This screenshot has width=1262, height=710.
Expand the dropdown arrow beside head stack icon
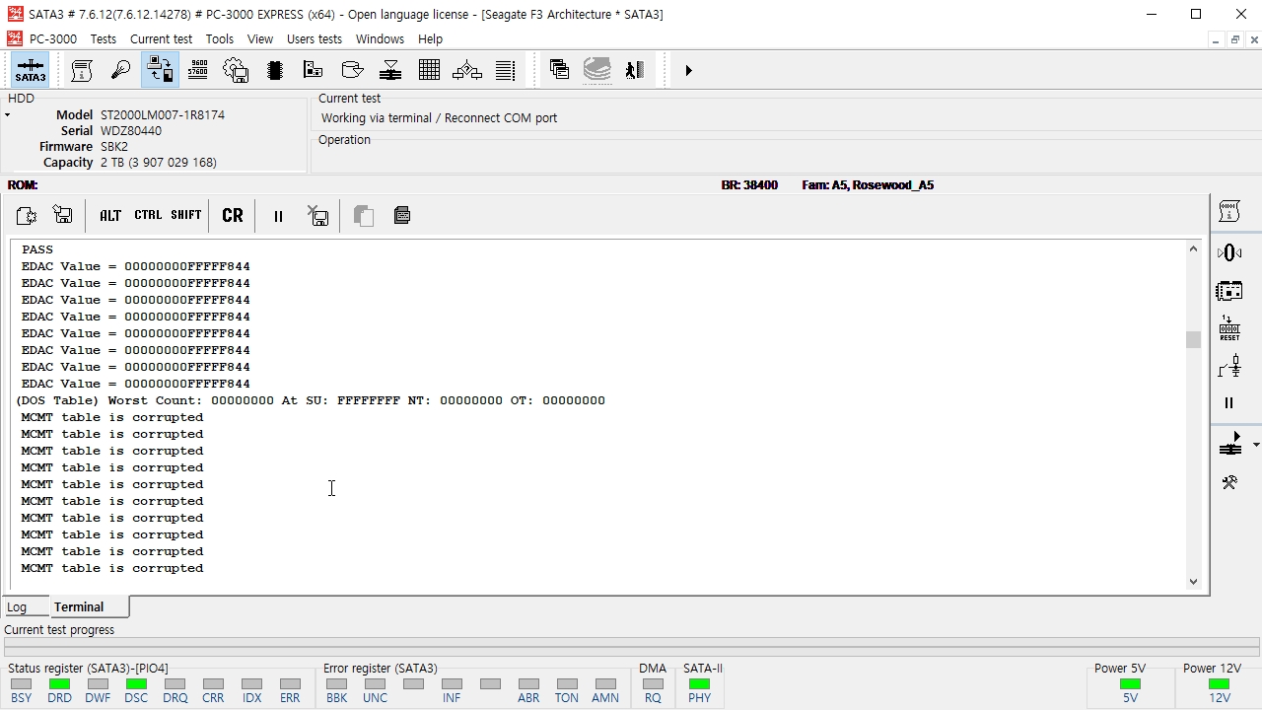(x=1255, y=446)
